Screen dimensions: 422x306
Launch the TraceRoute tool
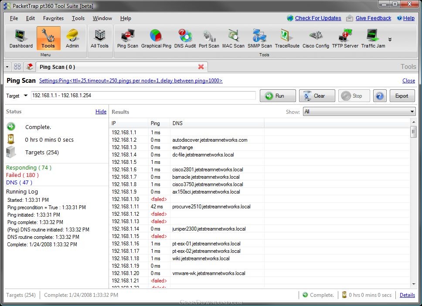coord(287,39)
